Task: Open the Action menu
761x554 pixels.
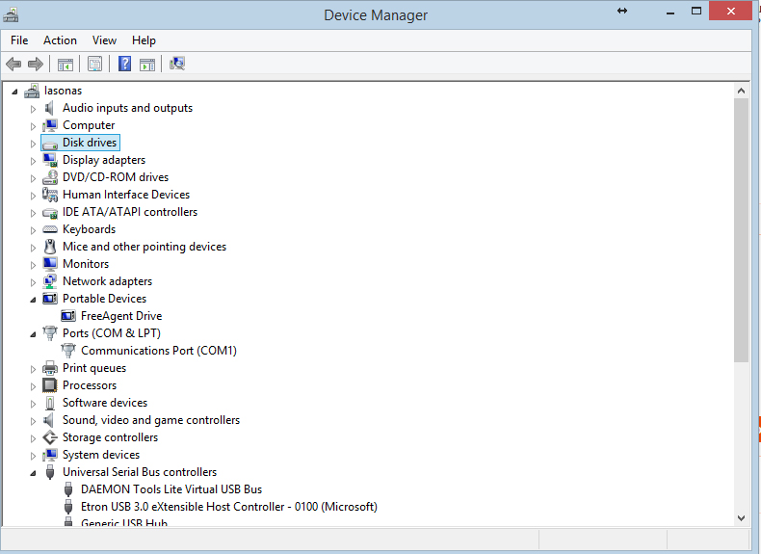Action: click(60, 40)
